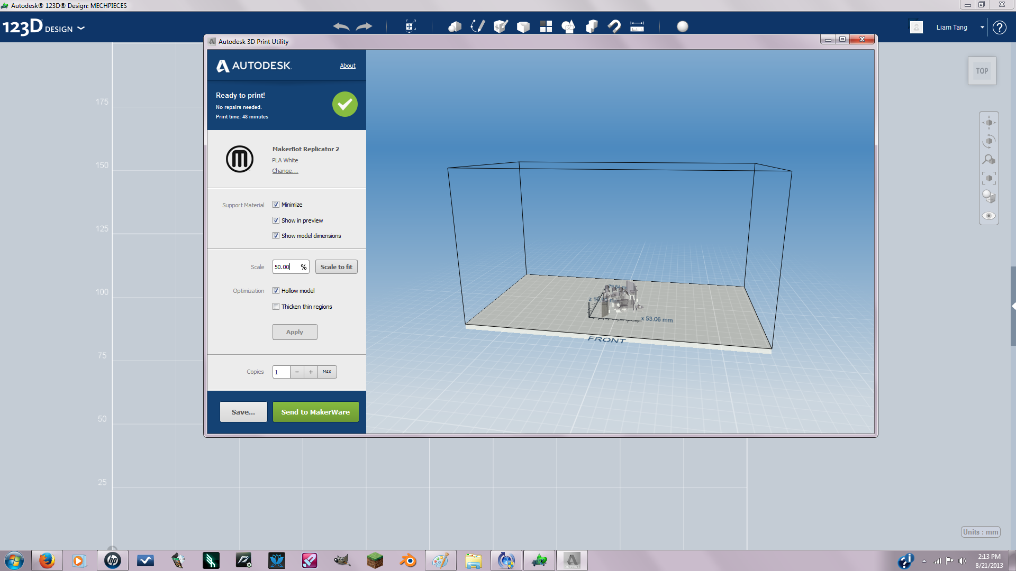1016x571 pixels.
Task: Click the green Ready to print checkmark
Action: [345, 104]
